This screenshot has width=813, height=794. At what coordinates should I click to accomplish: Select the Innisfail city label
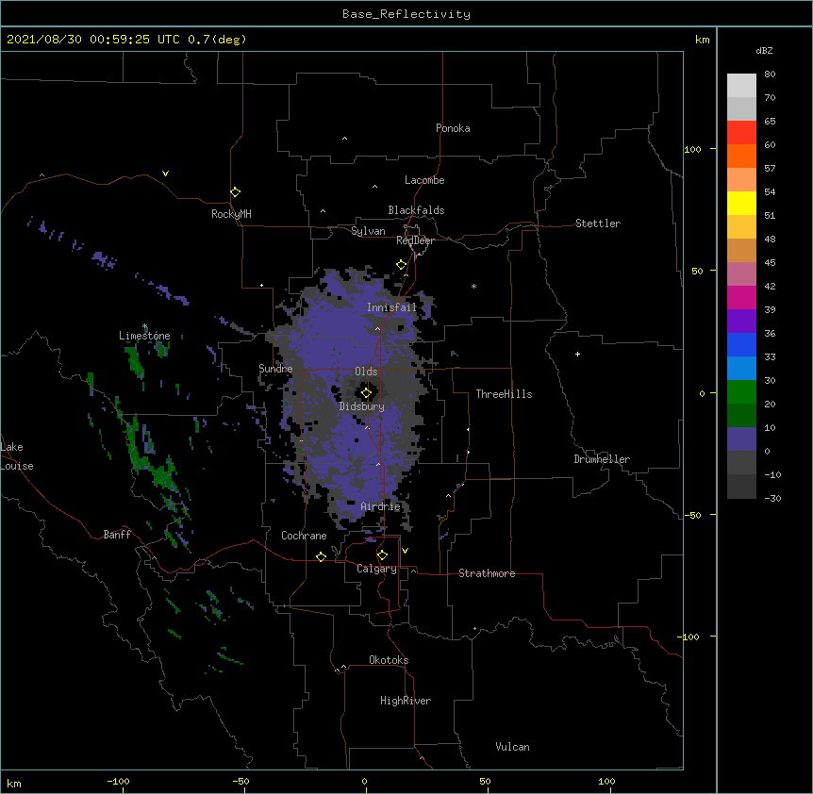[x=392, y=307]
